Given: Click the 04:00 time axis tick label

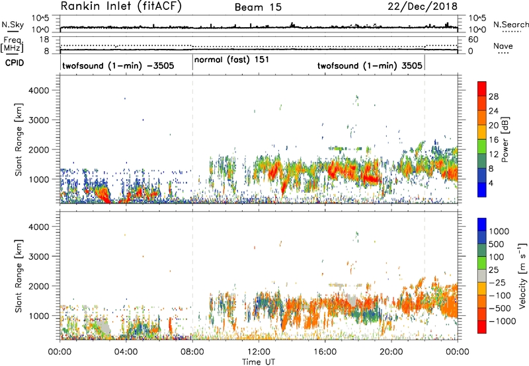Looking at the screenshot, I should (126, 352).
